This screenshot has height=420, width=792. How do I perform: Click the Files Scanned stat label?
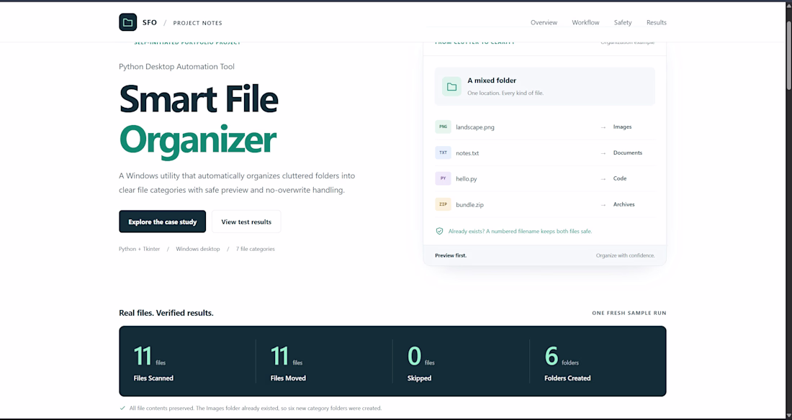pyautogui.click(x=153, y=378)
